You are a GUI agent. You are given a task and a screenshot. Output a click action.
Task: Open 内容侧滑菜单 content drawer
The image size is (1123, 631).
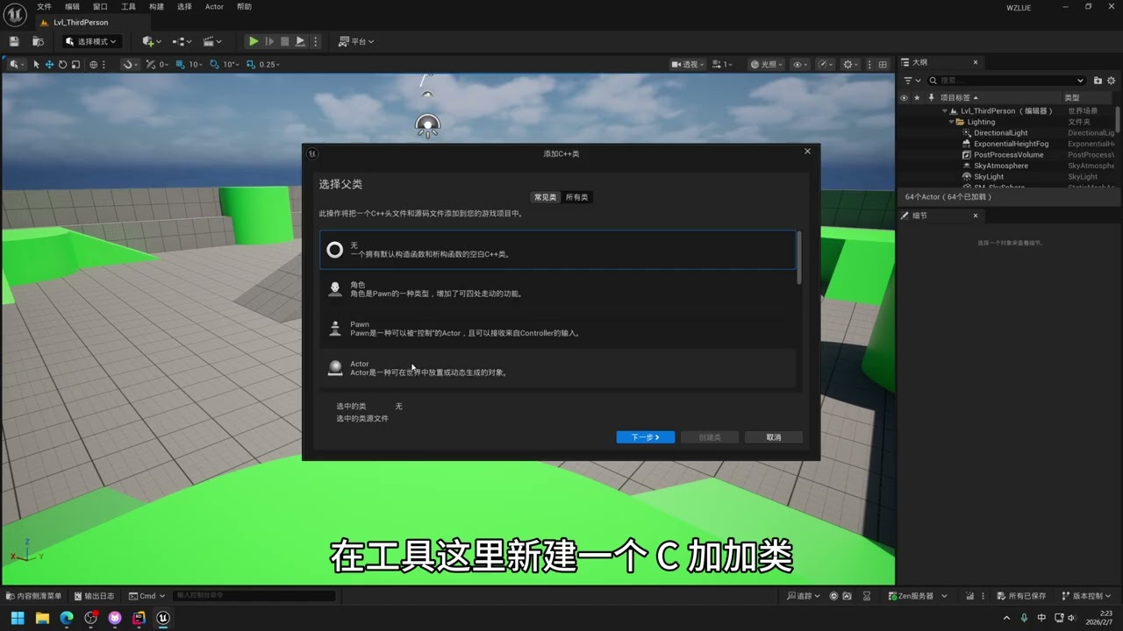tap(34, 596)
